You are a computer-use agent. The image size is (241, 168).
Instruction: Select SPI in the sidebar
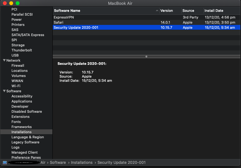coord(14,40)
